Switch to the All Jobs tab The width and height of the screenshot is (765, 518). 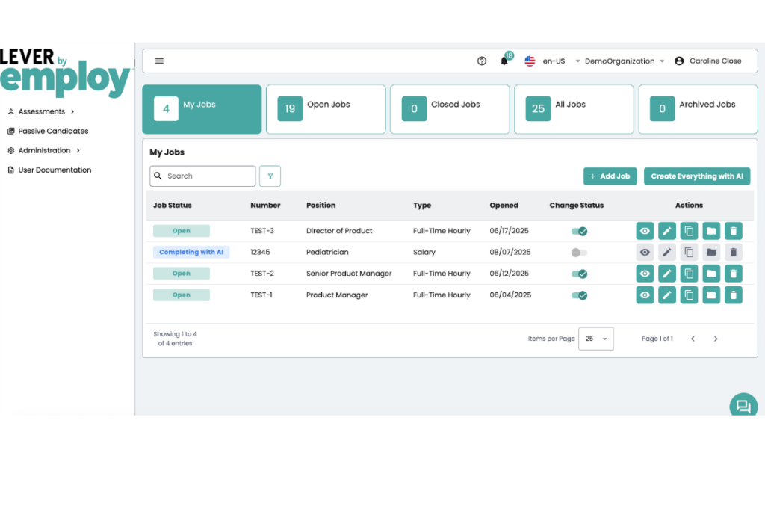574,109
